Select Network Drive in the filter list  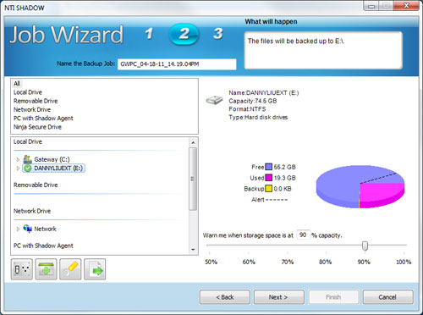[x=32, y=109]
